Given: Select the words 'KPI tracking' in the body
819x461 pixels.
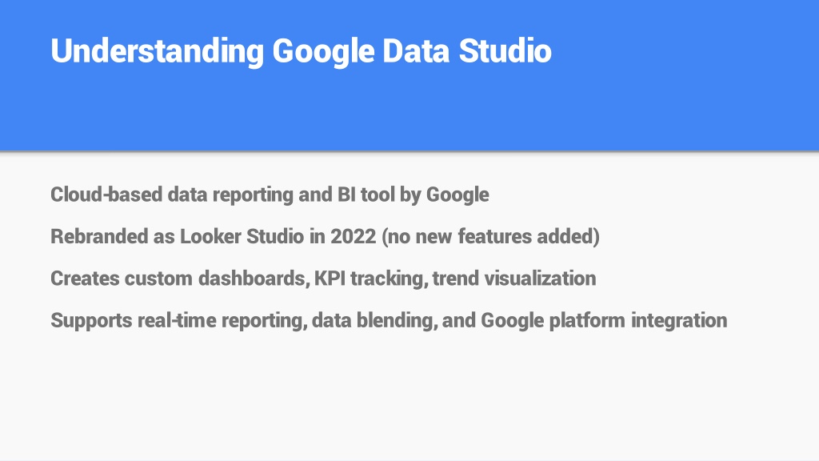Looking at the screenshot, I should [371, 279].
